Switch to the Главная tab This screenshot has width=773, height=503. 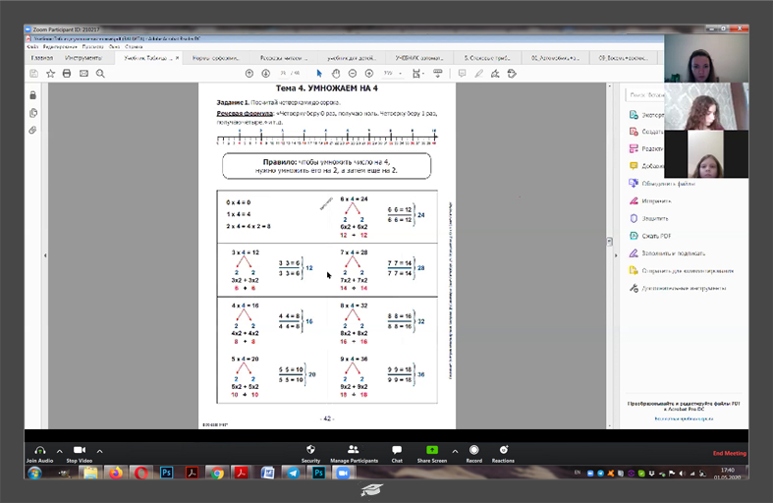click(x=42, y=58)
